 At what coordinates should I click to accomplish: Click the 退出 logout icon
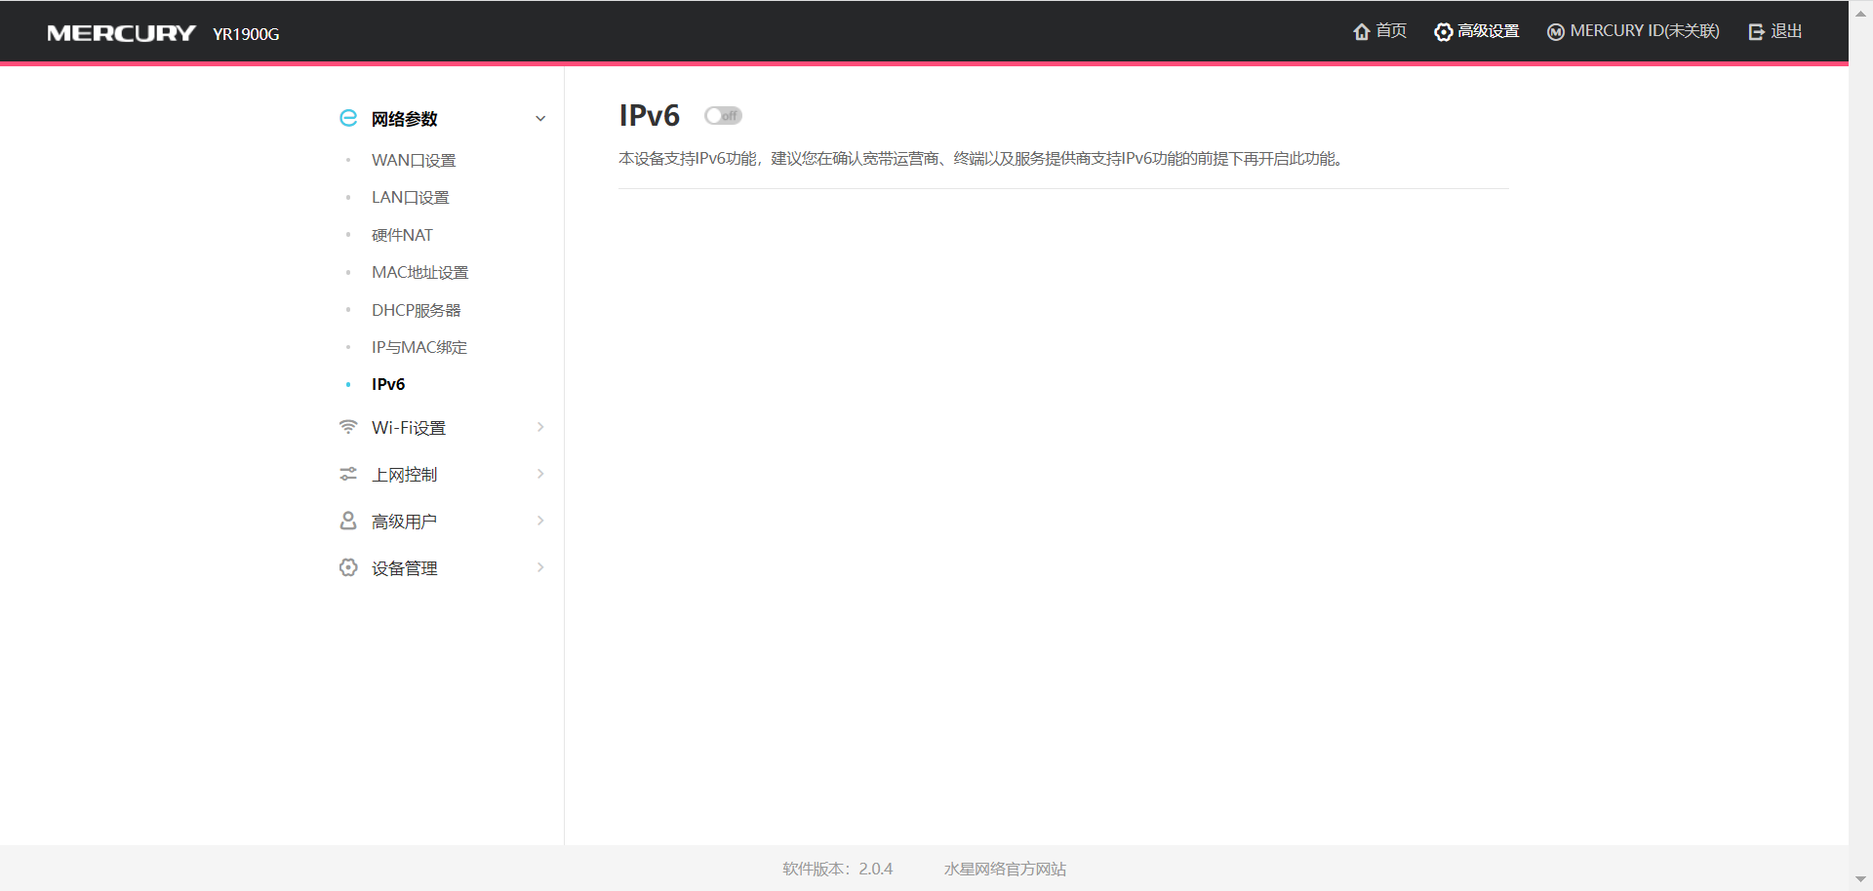tap(1756, 30)
